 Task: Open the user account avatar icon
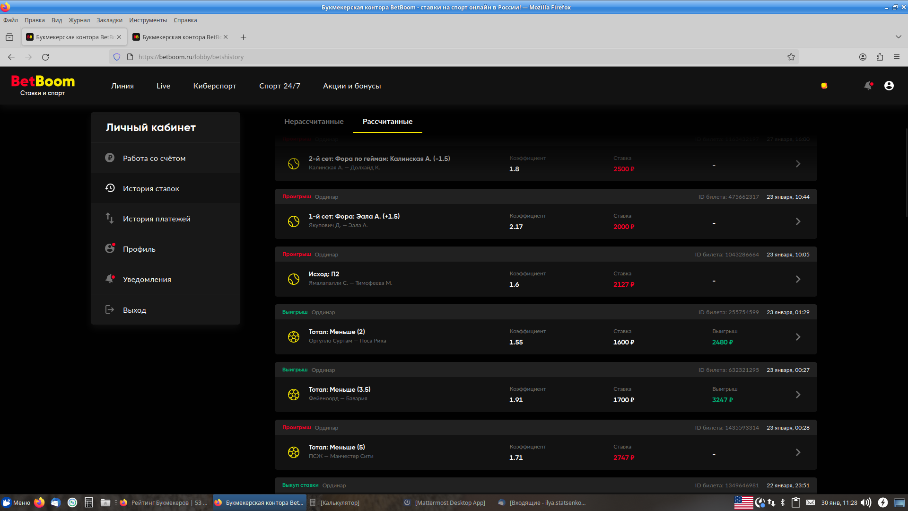(889, 86)
